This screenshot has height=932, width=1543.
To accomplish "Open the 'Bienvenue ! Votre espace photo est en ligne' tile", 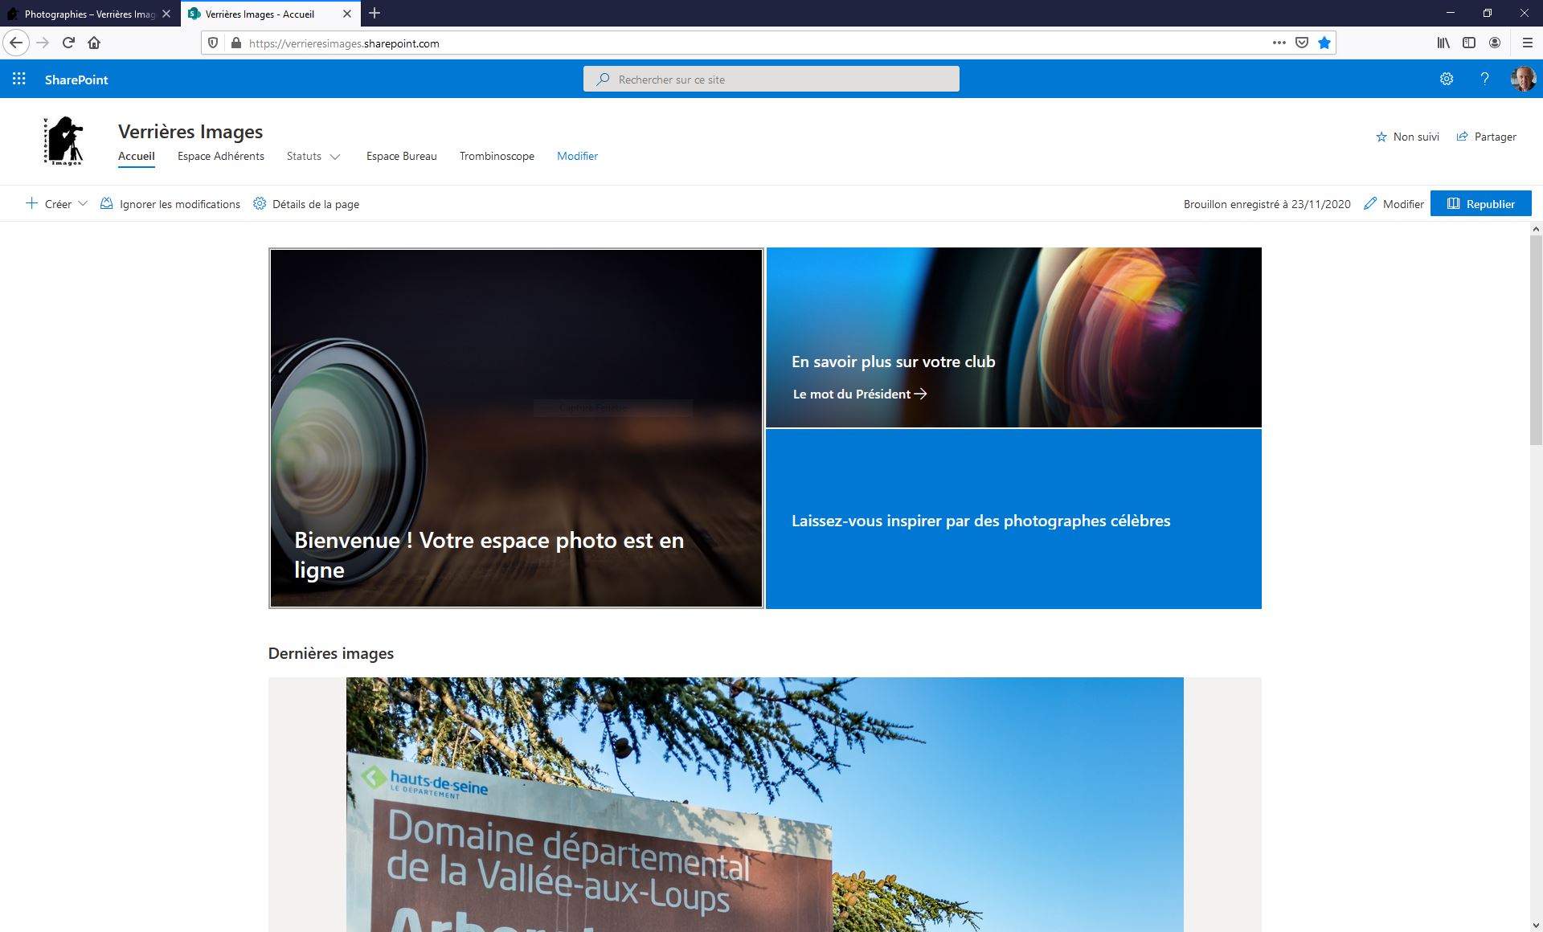I will (x=516, y=428).
